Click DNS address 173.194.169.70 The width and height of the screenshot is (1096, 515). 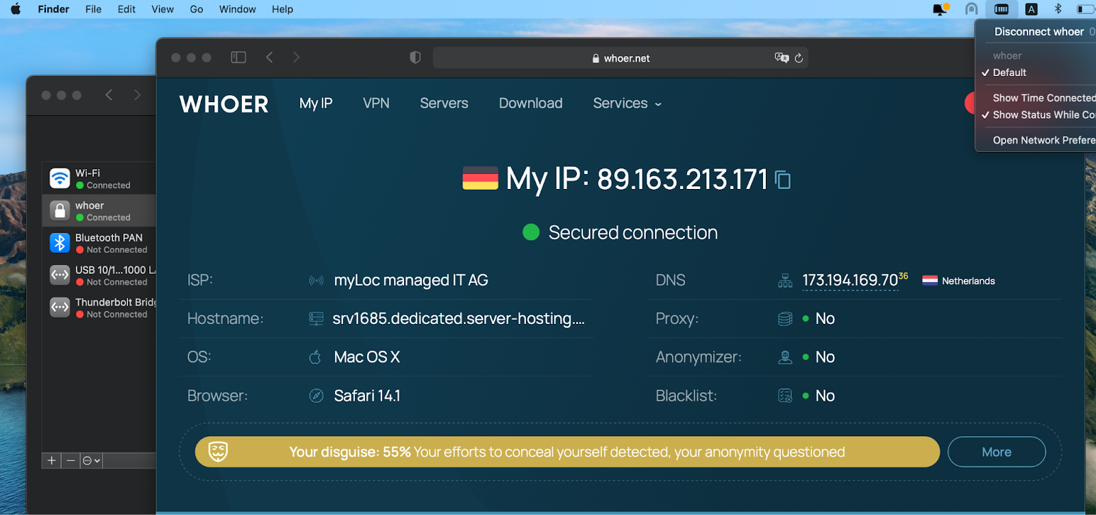click(x=850, y=280)
